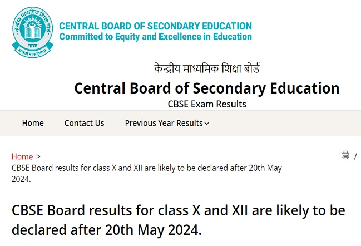Open the Home item in navigation bar
Viewport: 361px width, 246px height.
click(x=33, y=123)
